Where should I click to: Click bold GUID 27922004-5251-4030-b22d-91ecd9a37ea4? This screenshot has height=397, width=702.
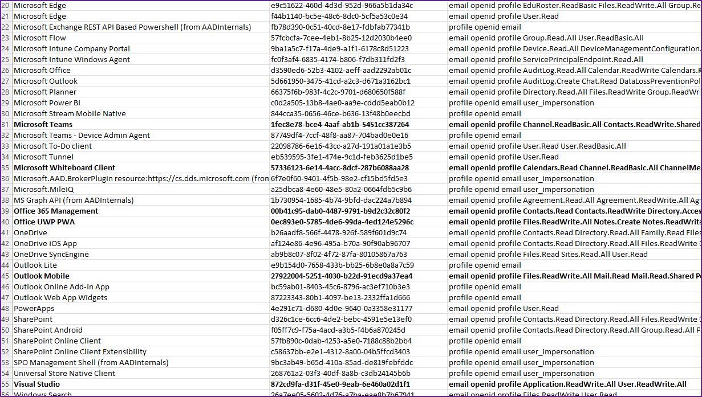[358, 276]
